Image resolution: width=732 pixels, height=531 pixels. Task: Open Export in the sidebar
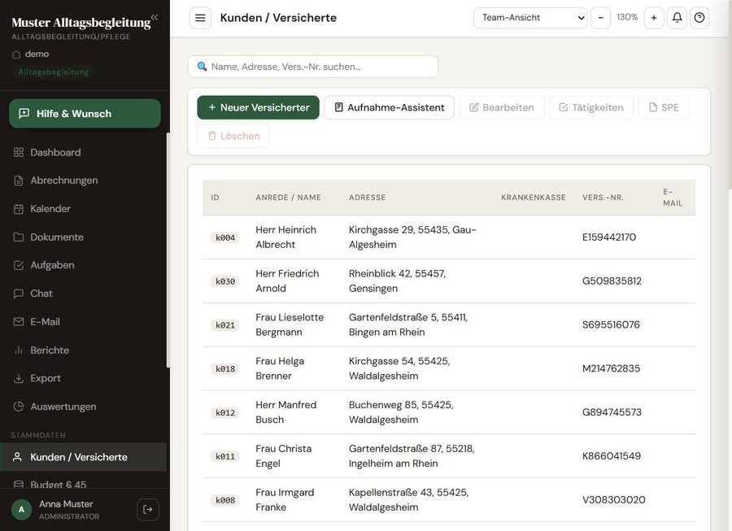(83, 378)
